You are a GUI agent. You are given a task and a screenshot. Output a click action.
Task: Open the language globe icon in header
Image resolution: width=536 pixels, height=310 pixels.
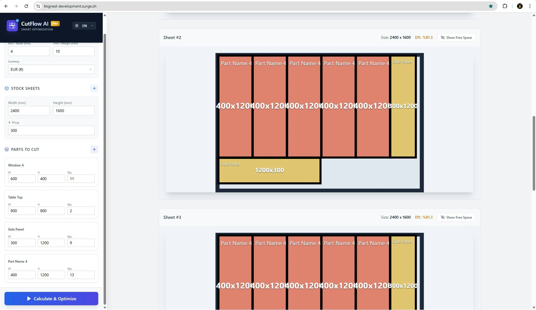(77, 25)
